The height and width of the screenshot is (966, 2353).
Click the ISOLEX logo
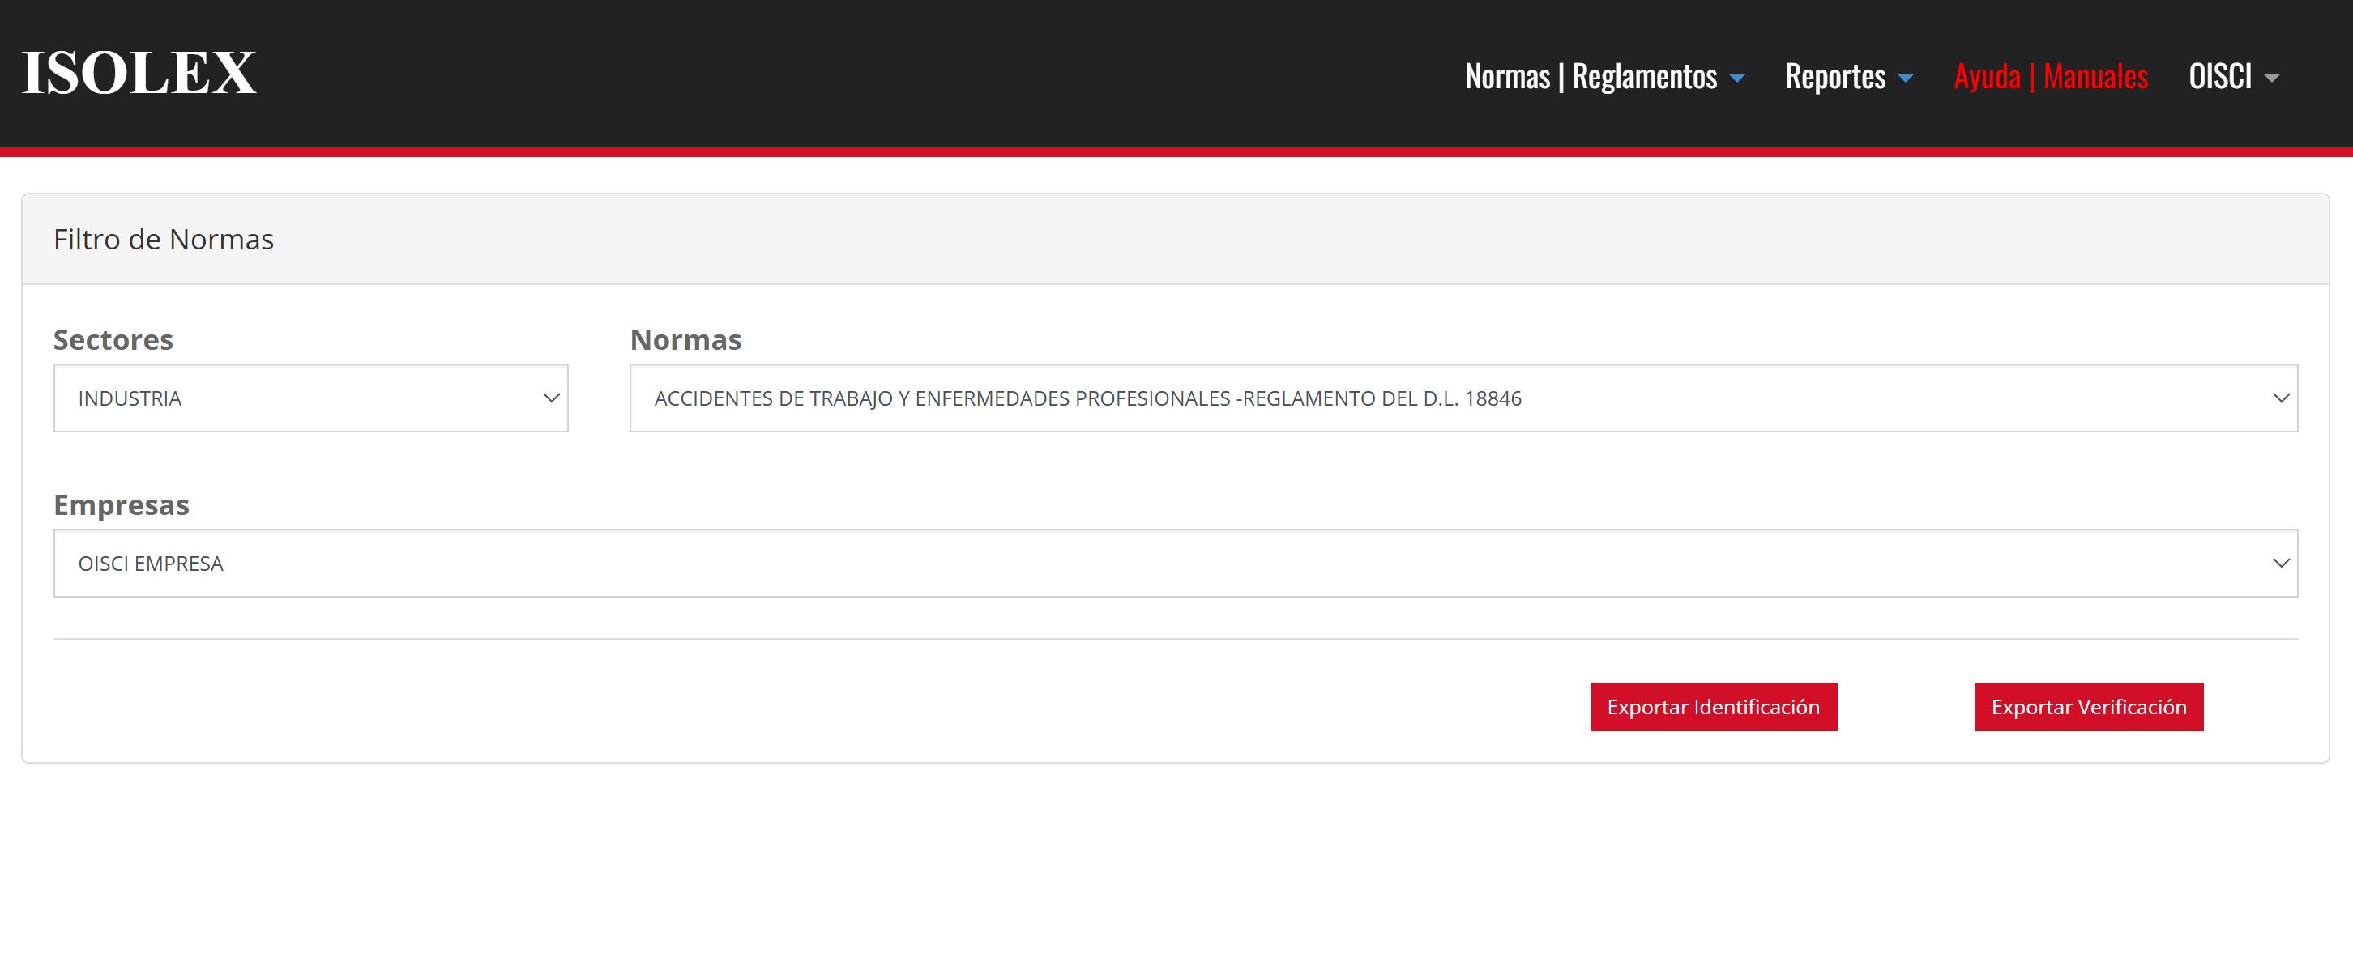(139, 73)
